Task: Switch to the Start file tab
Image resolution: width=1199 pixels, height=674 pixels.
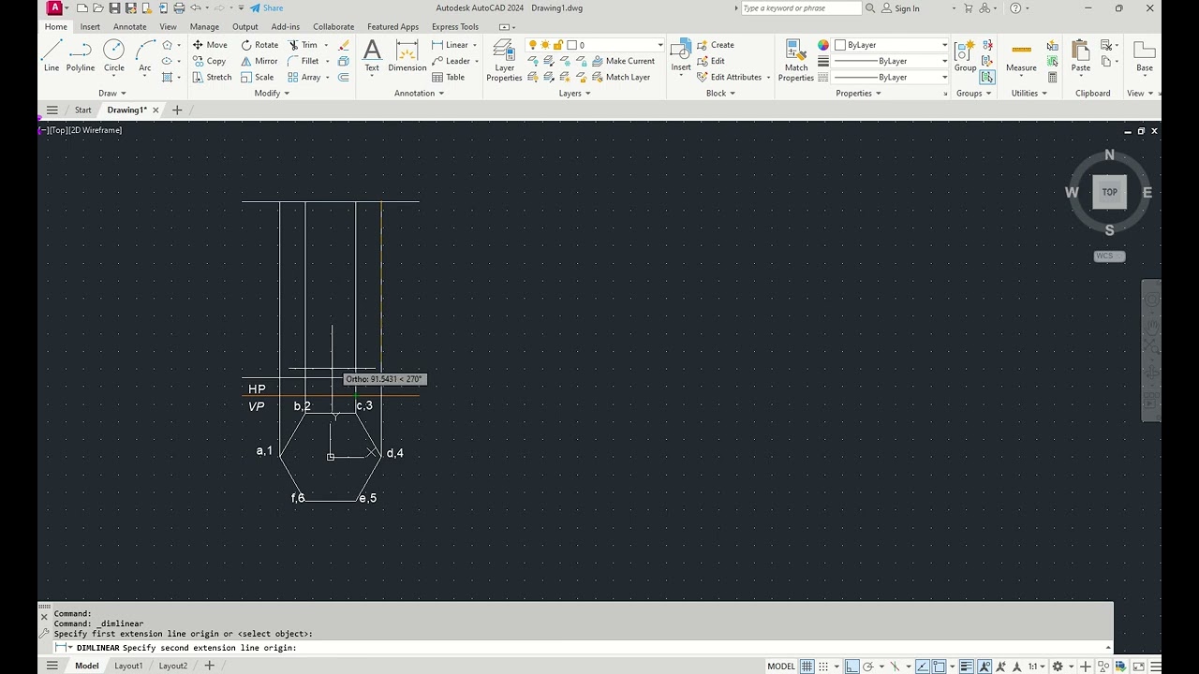Action: point(83,110)
